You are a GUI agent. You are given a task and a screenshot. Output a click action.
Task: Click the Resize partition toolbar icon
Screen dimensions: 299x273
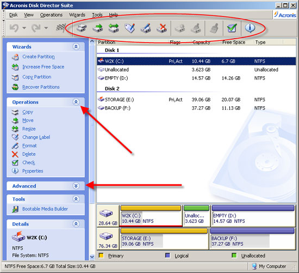pyautogui.click(x=114, y=28)
